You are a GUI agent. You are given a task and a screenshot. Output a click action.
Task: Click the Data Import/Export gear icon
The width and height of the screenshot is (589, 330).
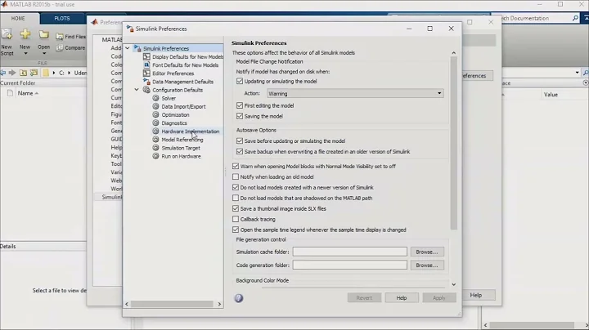(155, 106)
